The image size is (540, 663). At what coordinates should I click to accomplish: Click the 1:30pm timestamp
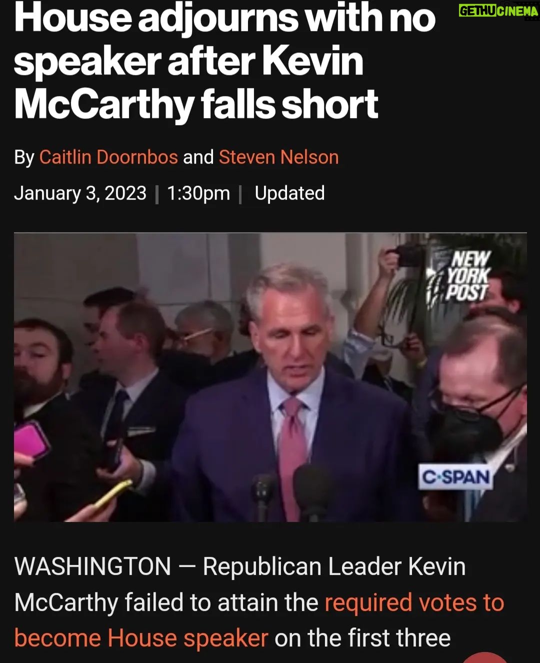click(198, 193)
